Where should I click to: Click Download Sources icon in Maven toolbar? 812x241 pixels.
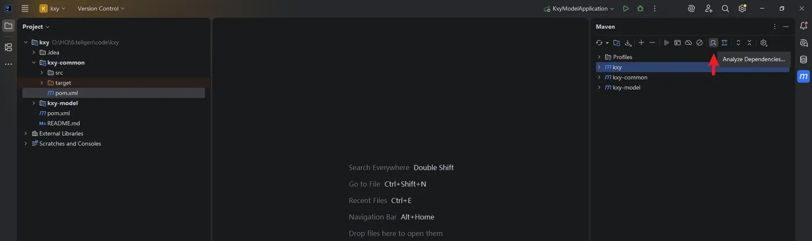628,43
